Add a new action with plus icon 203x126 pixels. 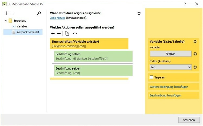click(x=53, y=33)
